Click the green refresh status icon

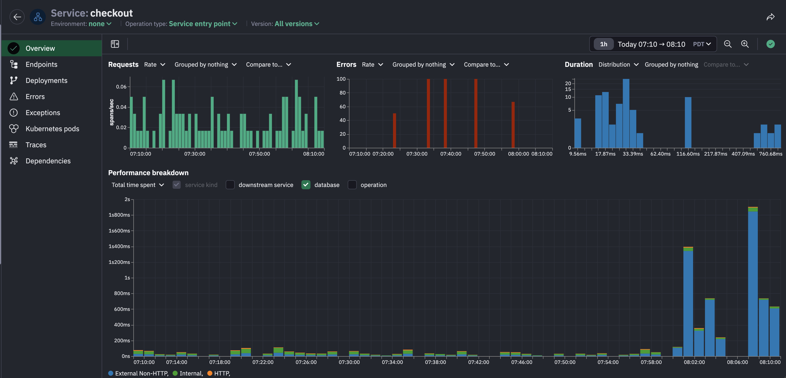pyautogui.click(x=770, y=44)
